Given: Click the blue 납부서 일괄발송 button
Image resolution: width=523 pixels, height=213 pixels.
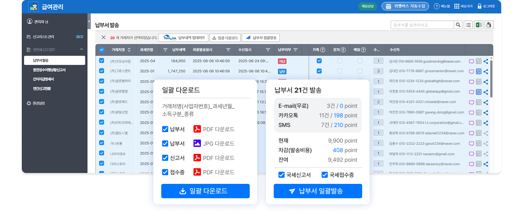Looking at the screenshot, I should pos(318,191).
